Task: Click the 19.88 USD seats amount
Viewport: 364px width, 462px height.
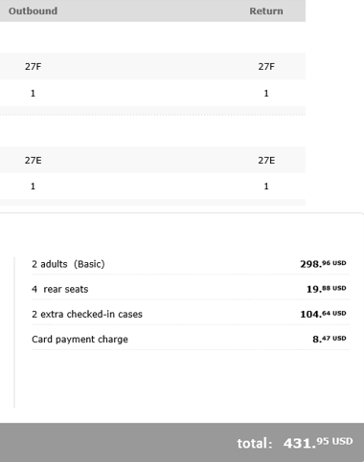Action: pos(326,289)
